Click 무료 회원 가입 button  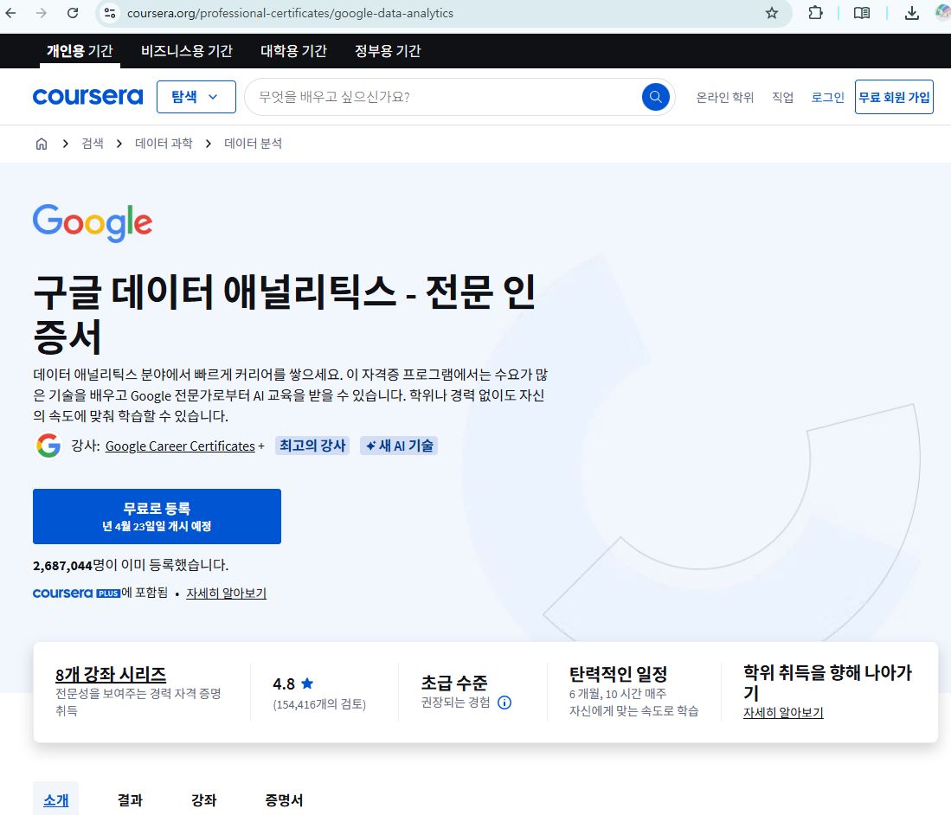coord(894,97)
